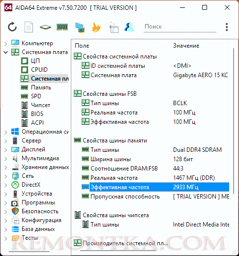Screen dimensions: 239x256
Task: Click the sidebar tree horizontal scrollbar
Action: (x=29, y=252)
